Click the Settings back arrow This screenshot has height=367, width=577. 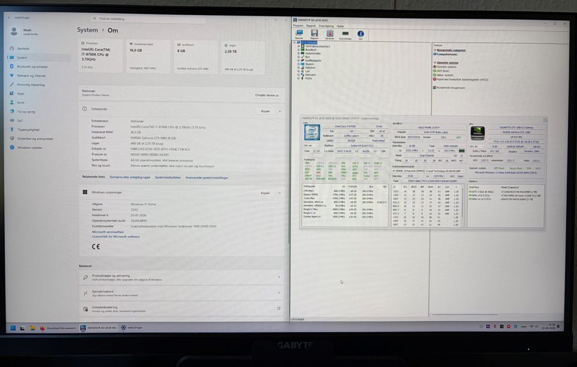(x=9, y=17)
